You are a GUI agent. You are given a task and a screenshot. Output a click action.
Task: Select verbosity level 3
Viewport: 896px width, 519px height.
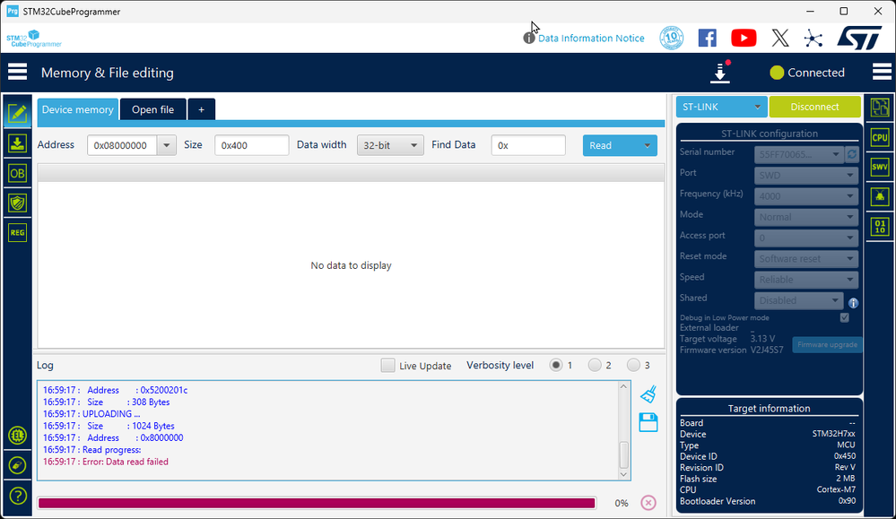pyautogui.click(x=633, y=366)
